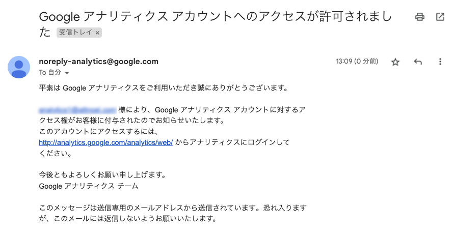The width and height of the screenshot is (454, 236).
Task: Click the 今後ともよろしくお願い申し上げます line
Action: click(102, 175)
